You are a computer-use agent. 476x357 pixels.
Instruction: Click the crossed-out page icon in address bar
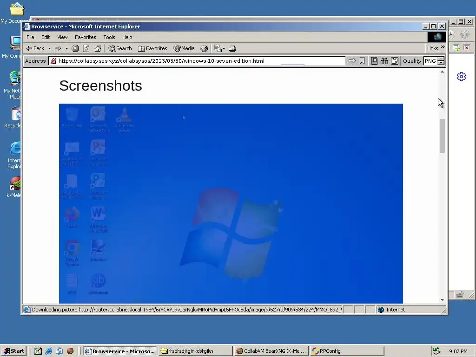click(53, 61)
